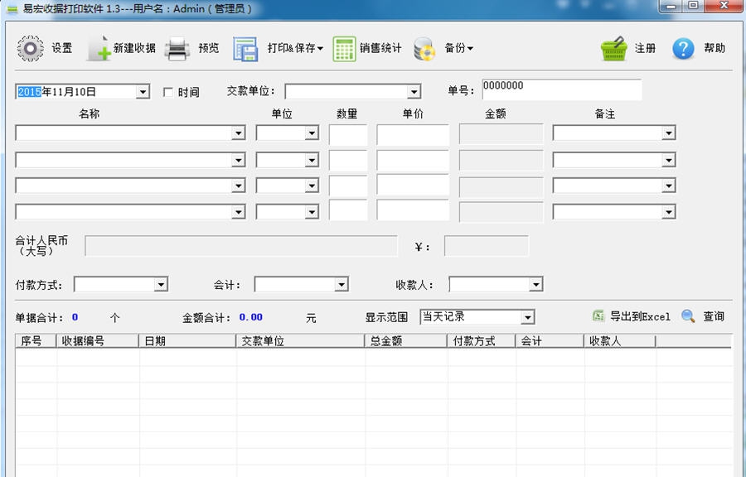This screenshot has width=746, height=477.
Task: Change 显示范围 from 当天记录 dropdown
Action: (529, 316)
